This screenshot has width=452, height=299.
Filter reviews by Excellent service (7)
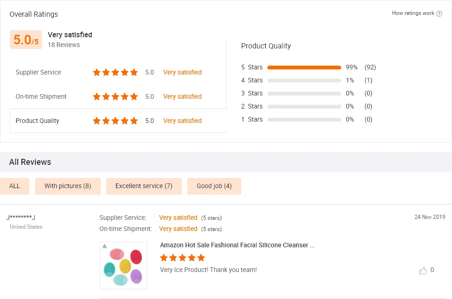tap(144, 186)
